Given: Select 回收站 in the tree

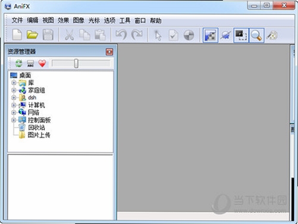Looking at the screenshot, I should click(36, 127).
